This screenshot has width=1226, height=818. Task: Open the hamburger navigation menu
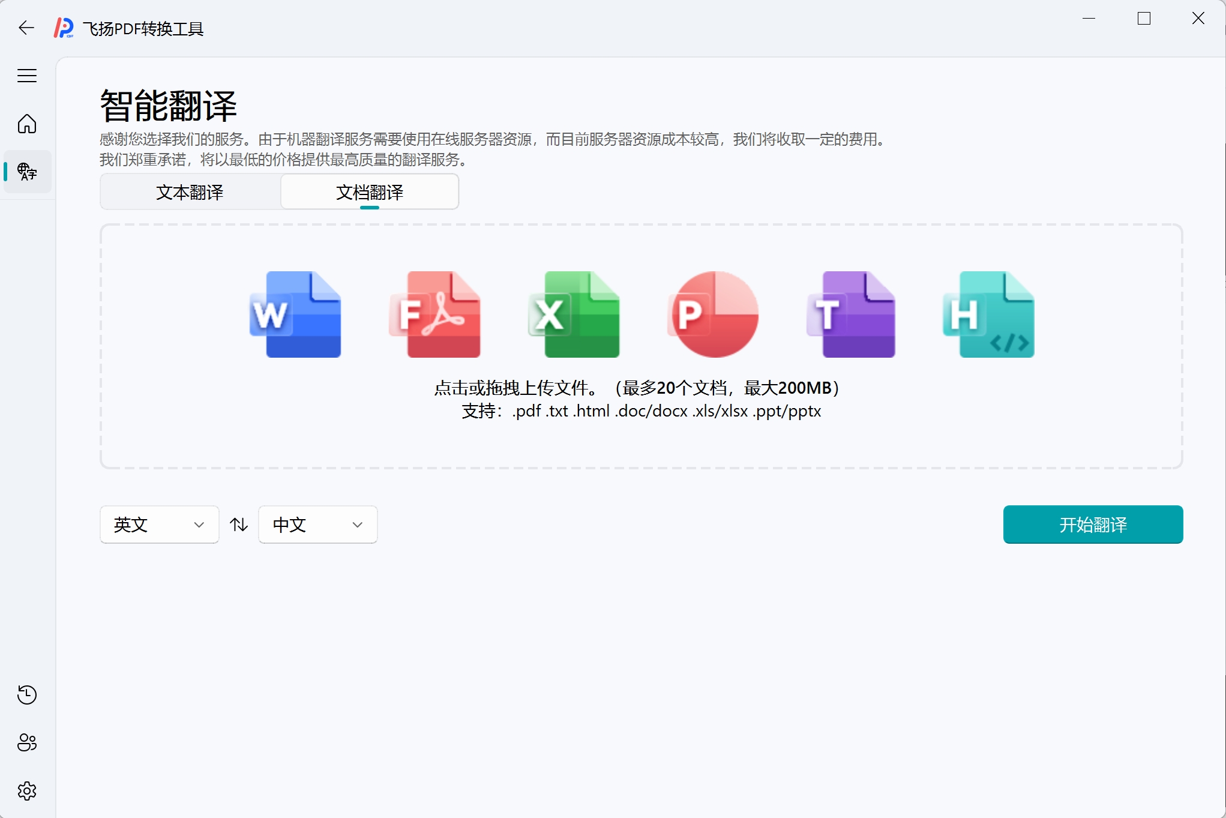pyautogui.click(x=27, y=76)
